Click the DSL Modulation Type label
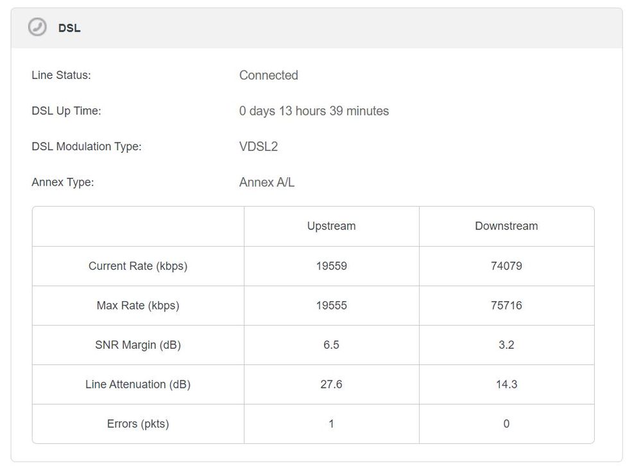 coord(86,146)
